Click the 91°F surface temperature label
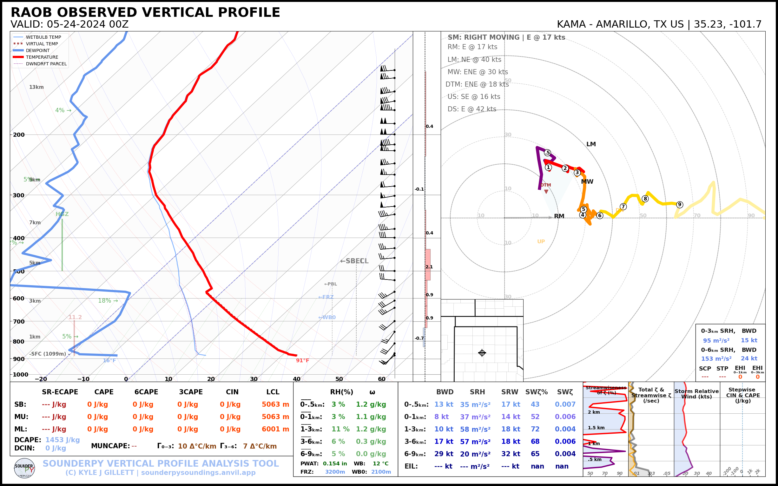778x486 pixels. (302, 361)
